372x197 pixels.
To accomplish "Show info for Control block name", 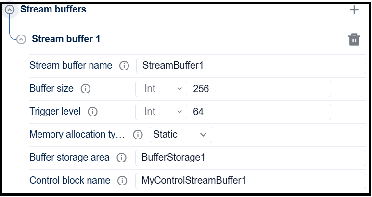I will [x=122, y=181].
